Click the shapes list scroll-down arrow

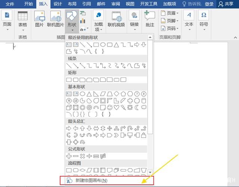click(x=150, y=172)
